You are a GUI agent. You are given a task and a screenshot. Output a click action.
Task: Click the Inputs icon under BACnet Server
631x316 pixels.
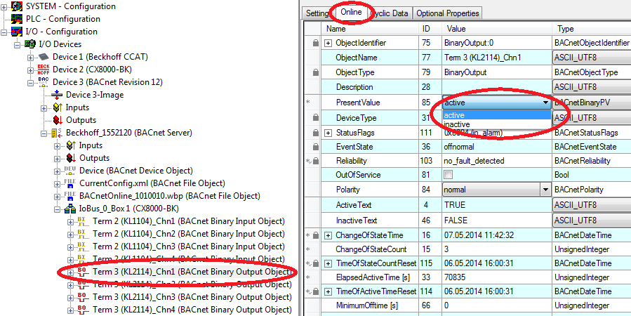tap(71, 145)
